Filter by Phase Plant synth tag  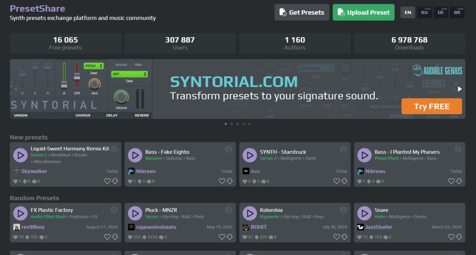click(x=386, y=158)
